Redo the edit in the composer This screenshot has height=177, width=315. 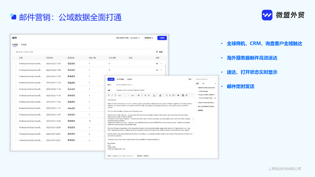point(112,95)
